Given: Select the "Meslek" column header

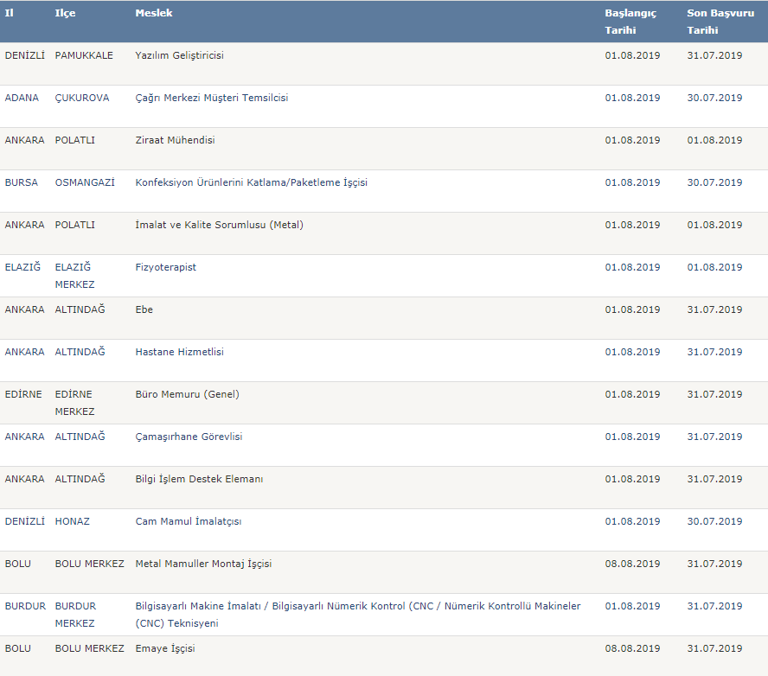Looking at the screenshot, I should (154, 14).
